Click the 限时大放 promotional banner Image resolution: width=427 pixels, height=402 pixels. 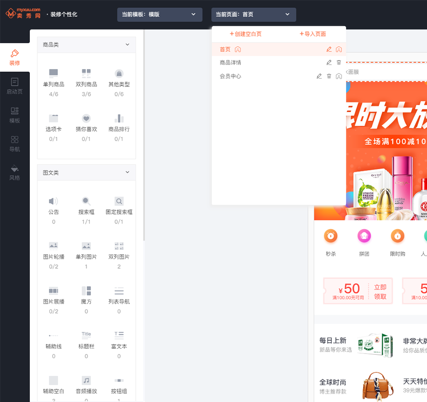tap(386, 151)
